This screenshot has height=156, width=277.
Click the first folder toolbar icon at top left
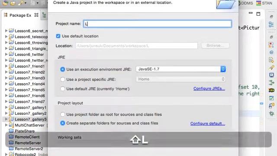pyautogui.click(x=5, y=3)
